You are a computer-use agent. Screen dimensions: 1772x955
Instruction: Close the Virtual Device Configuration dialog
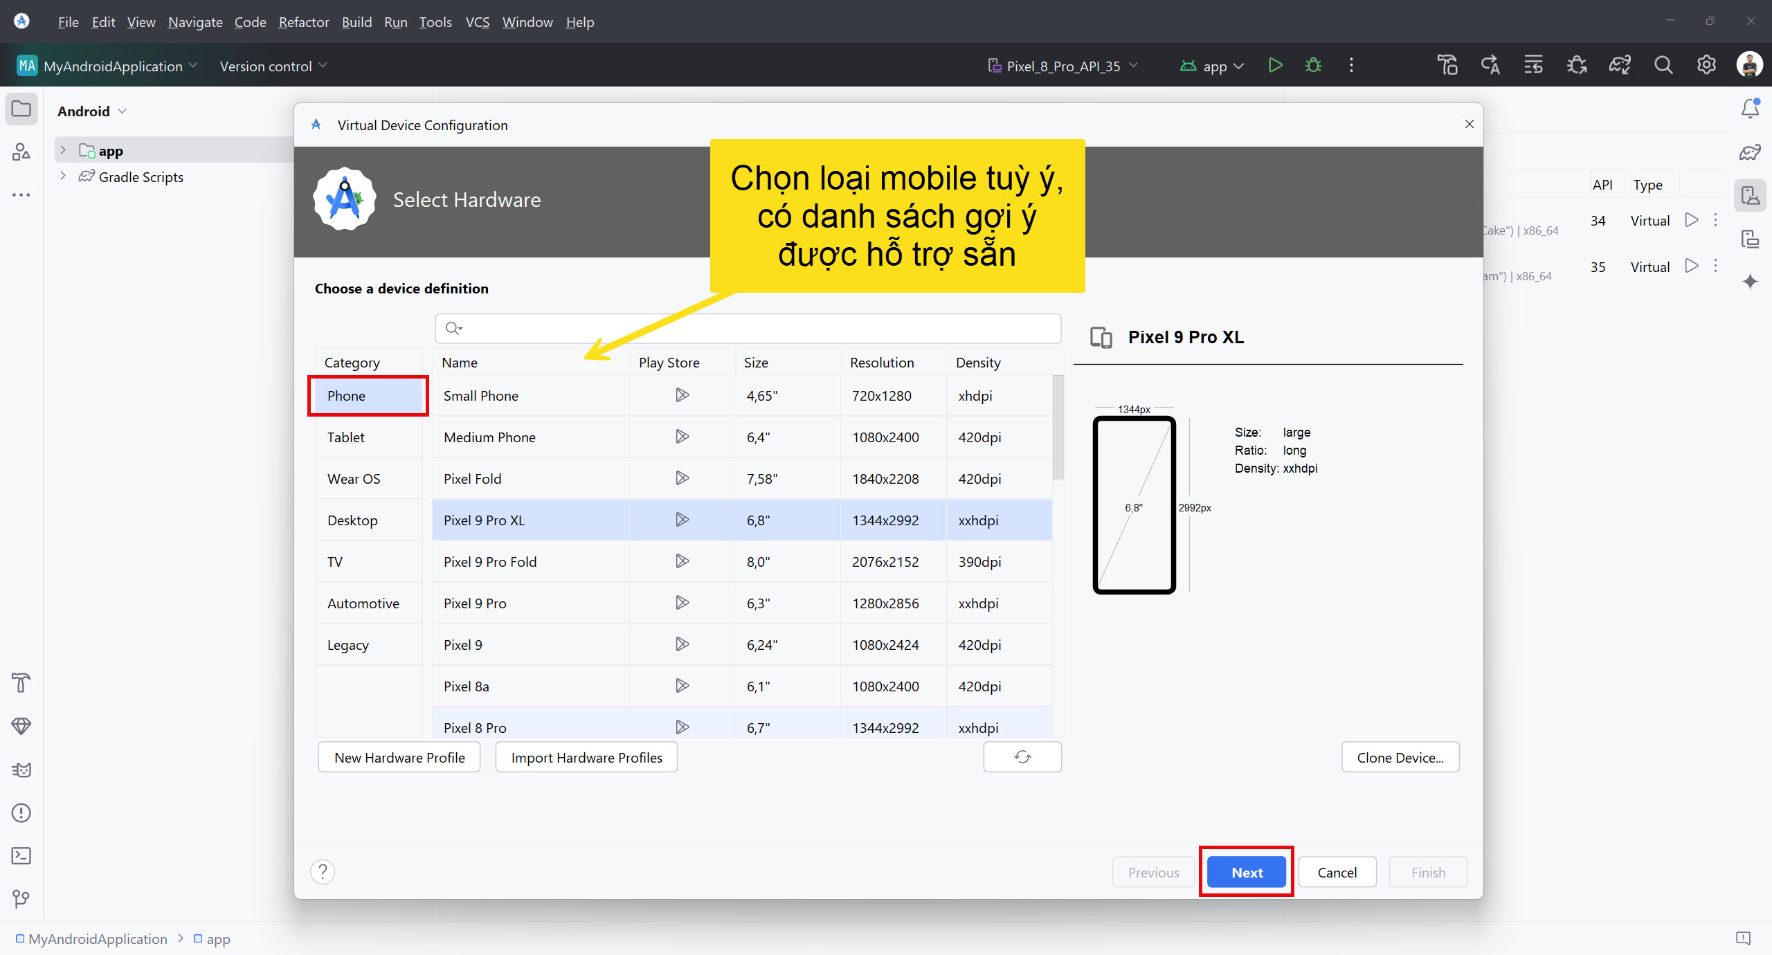1469,124
